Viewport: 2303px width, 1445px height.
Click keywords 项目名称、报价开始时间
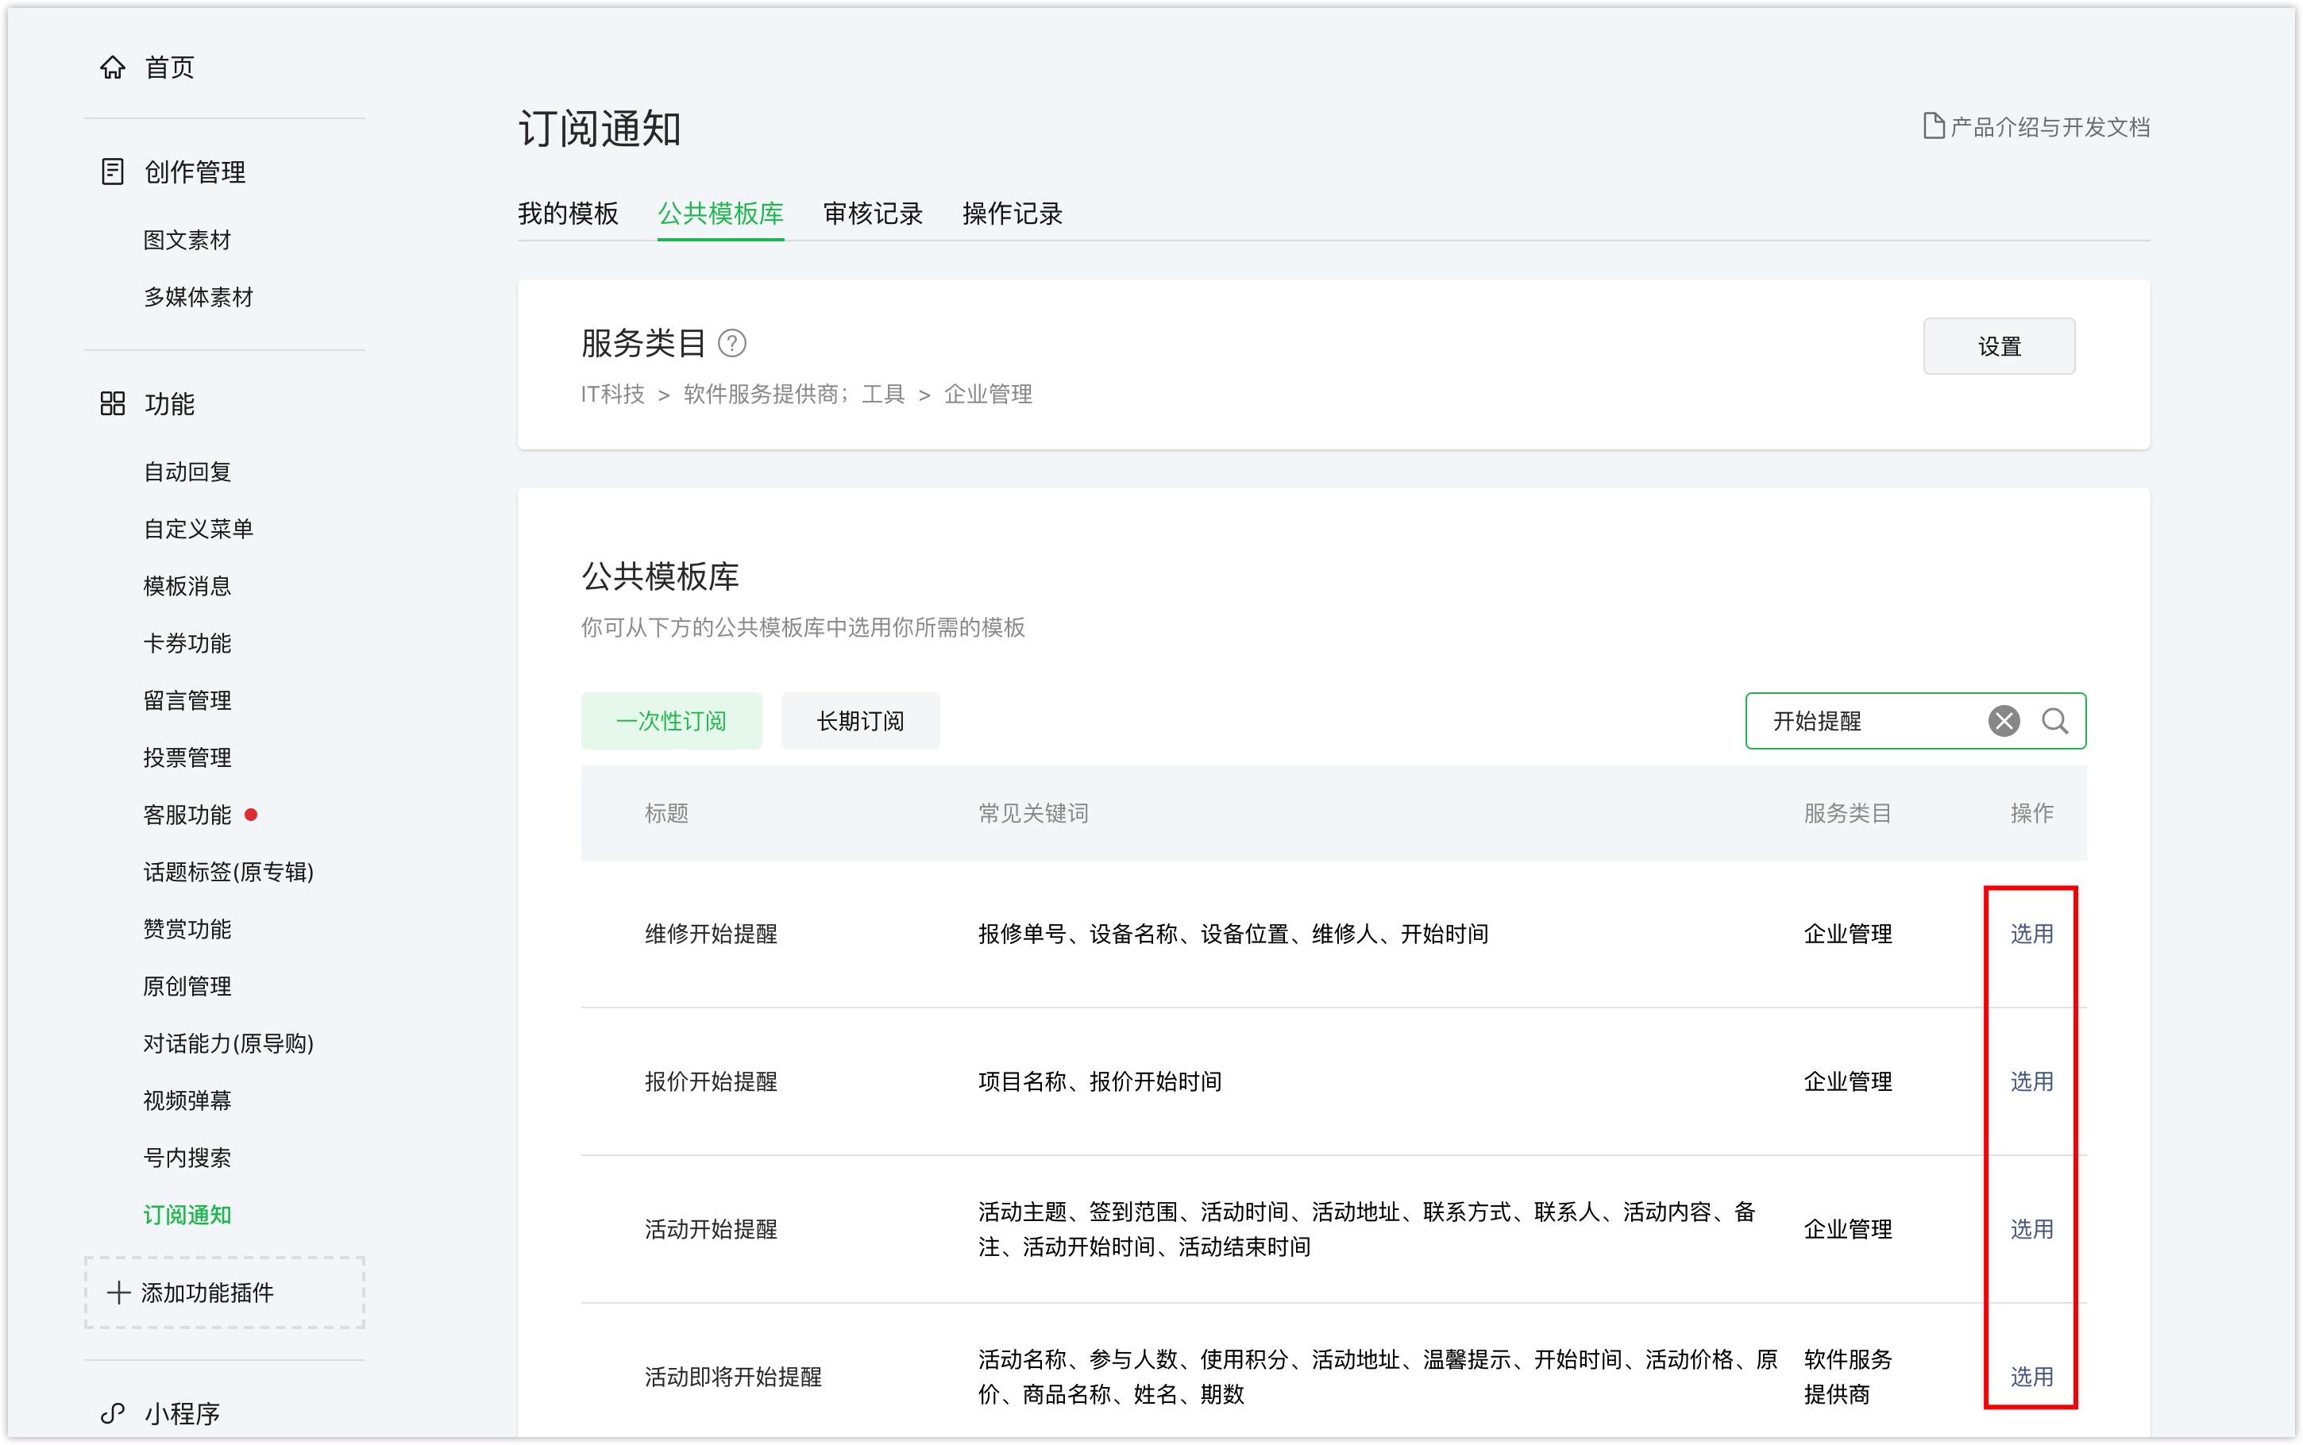[x=1099, y=1081]
